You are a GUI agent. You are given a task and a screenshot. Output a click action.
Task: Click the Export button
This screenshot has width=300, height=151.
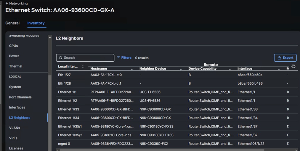click(x=285, y=58)
